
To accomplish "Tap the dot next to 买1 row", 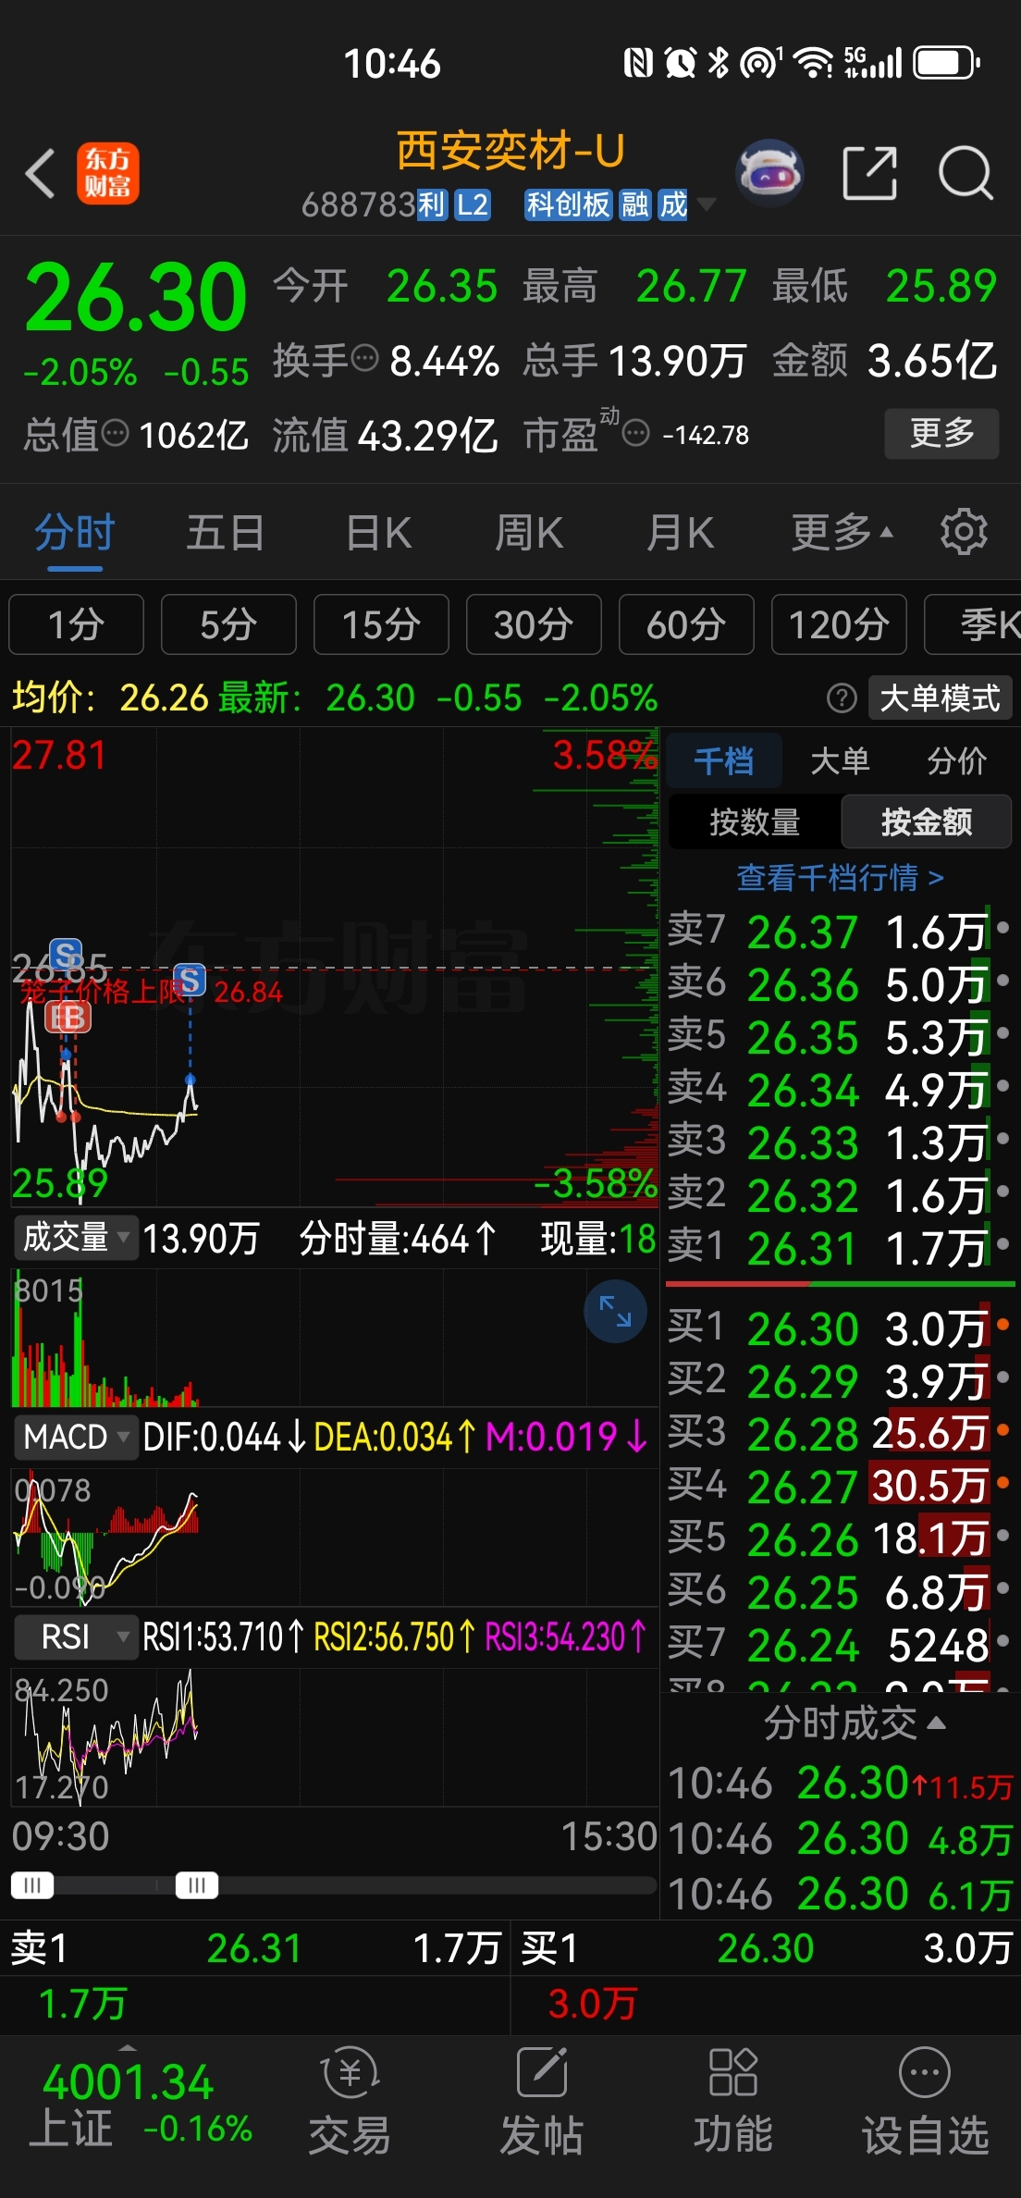I will coord(1003,1326).
